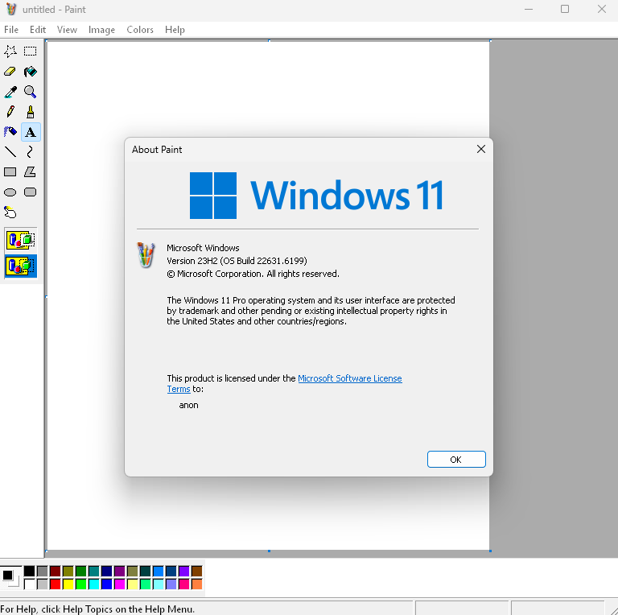Viewport: 618px width, 615px height.
Task: Choose the Rounded Rectangle tool
Action: tap(31, 192)
